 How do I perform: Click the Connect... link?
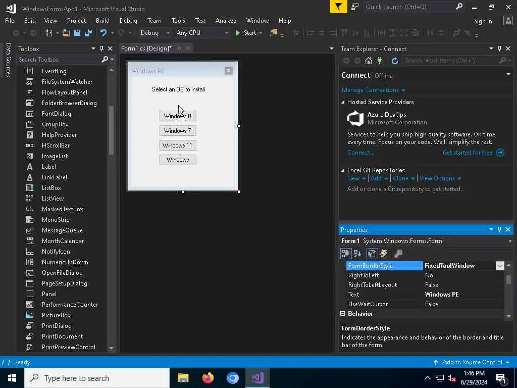[x=360, y=153]
